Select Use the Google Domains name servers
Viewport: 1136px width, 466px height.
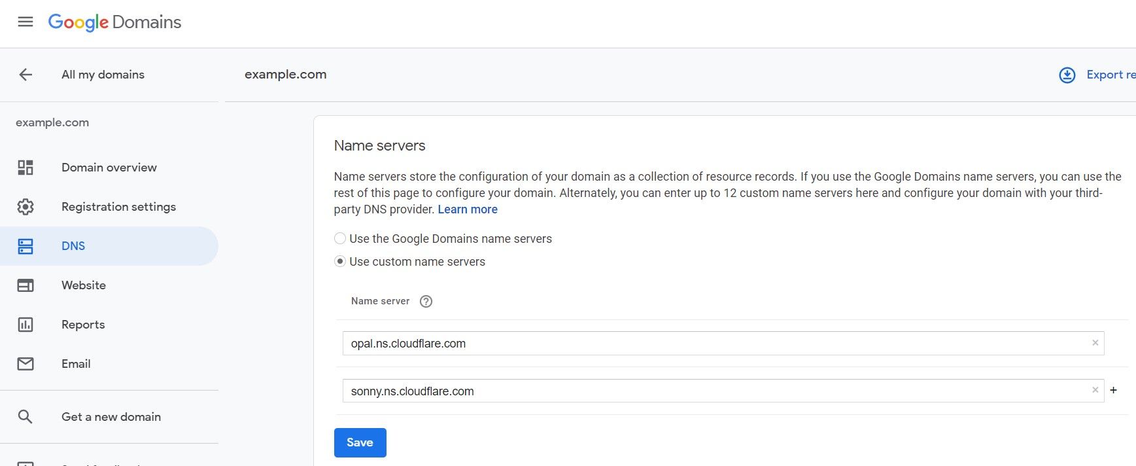[340, 239]
